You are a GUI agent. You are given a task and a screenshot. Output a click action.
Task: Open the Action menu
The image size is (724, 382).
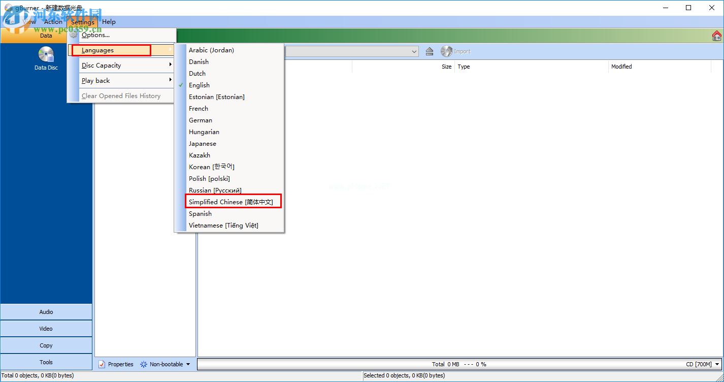coord(53,22)
